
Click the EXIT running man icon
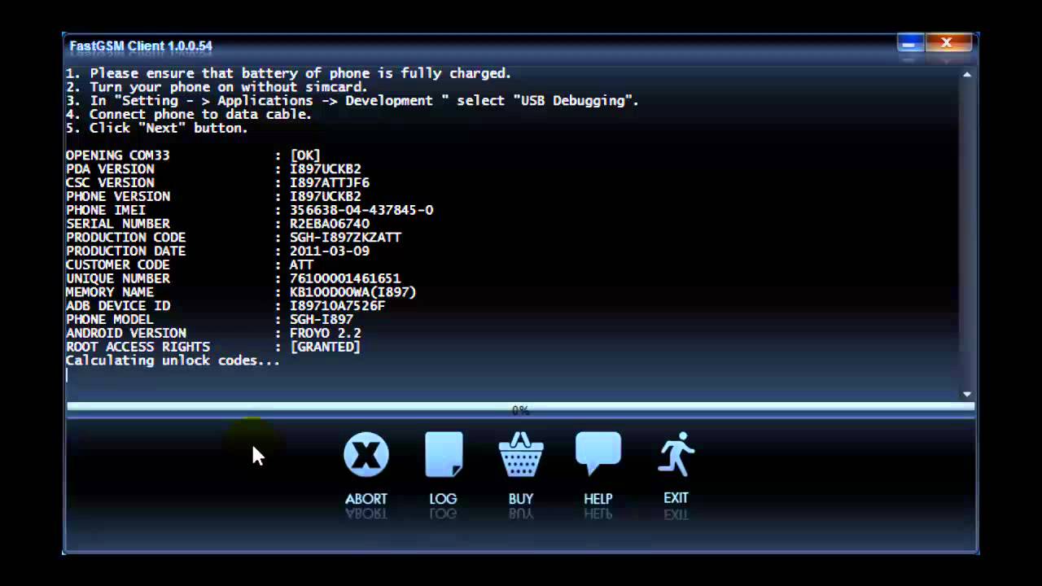pos(676,453)
